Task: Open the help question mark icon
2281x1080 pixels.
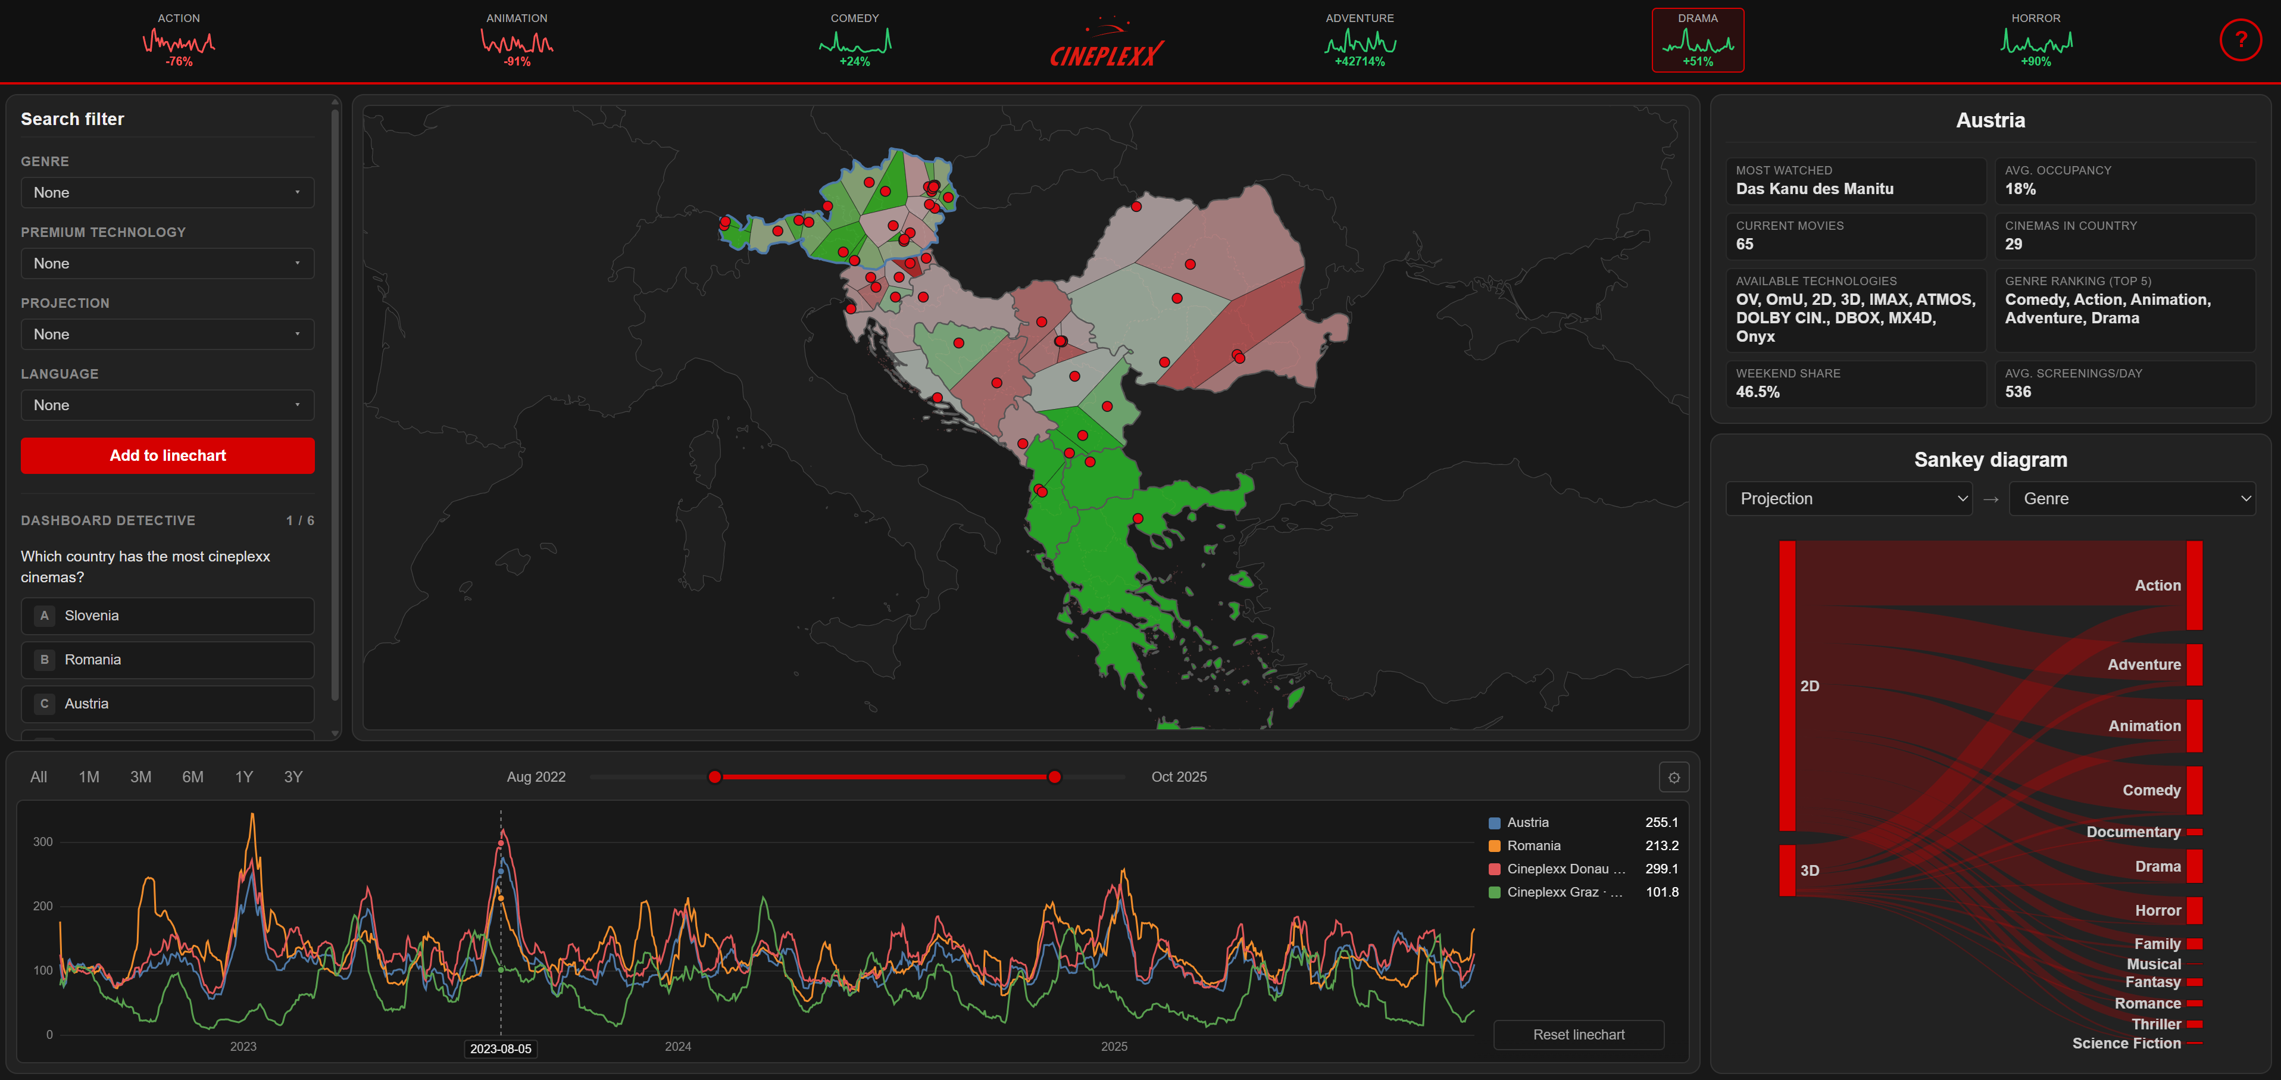Action: tap(2241, 40)
